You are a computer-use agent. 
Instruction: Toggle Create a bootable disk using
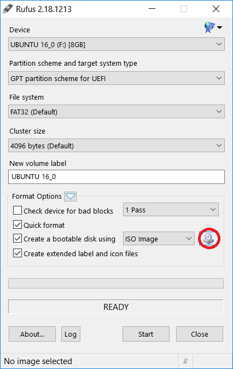(x=18, y=238)
